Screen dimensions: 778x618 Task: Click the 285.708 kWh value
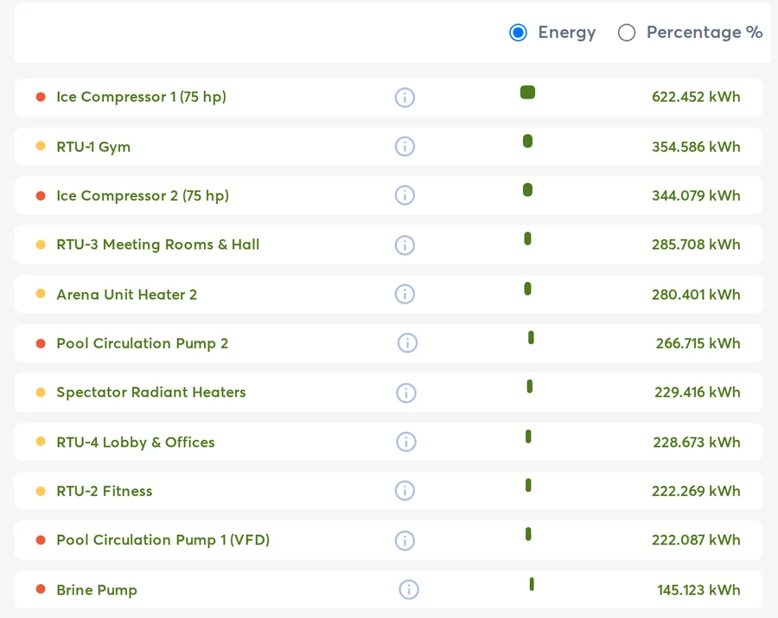[x=696, y=245]
